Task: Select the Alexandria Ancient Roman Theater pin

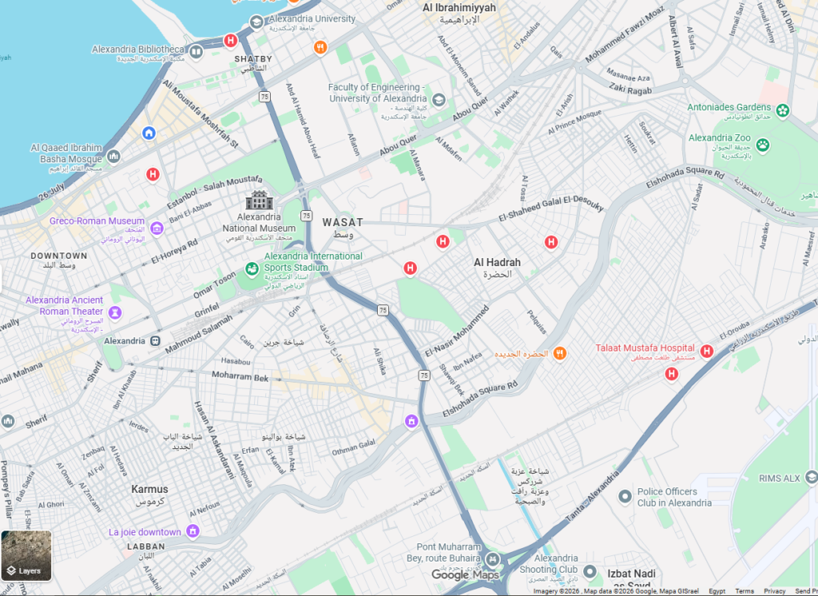Action: pos(115,312)
